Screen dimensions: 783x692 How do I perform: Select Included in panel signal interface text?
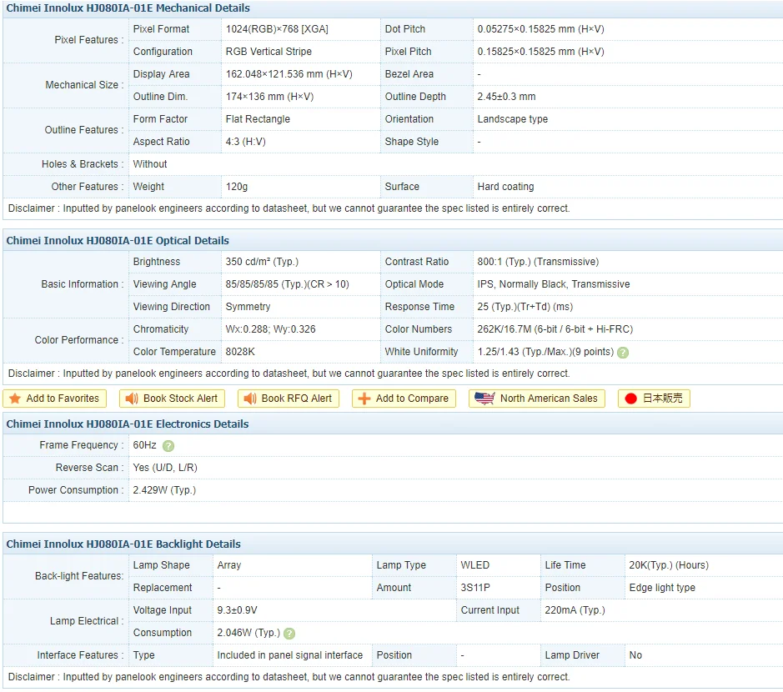[x=289, y=655]
